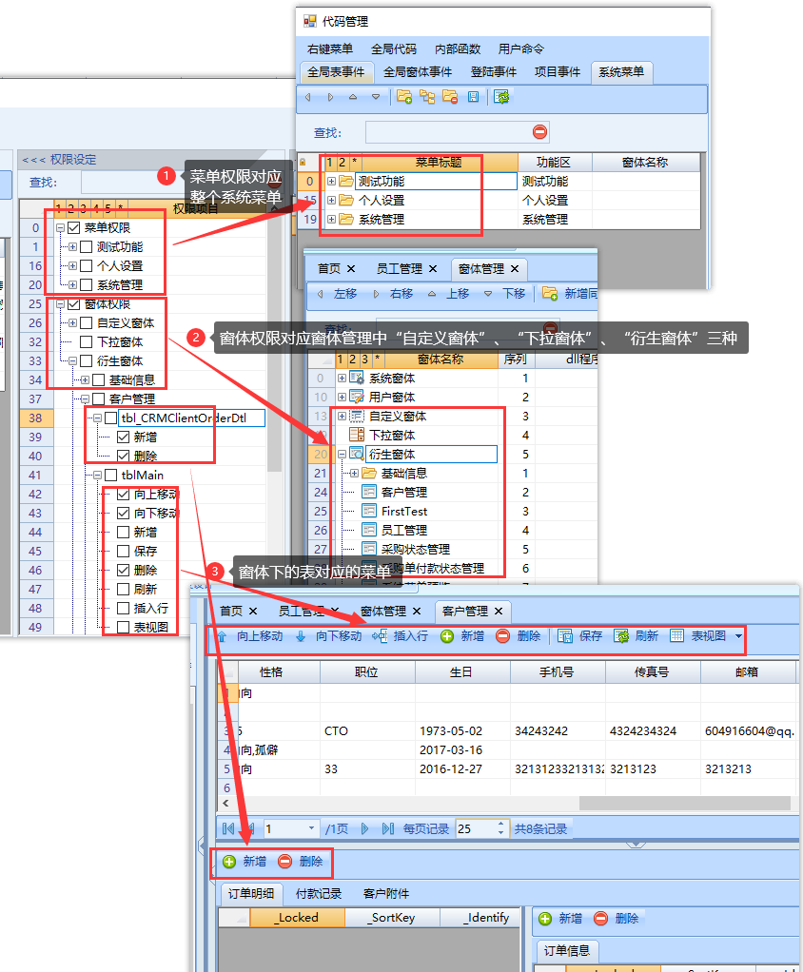Click 刷新 in the 客户管理 toolbar
This screenshot has width=803, height=972.
[637, 636]
